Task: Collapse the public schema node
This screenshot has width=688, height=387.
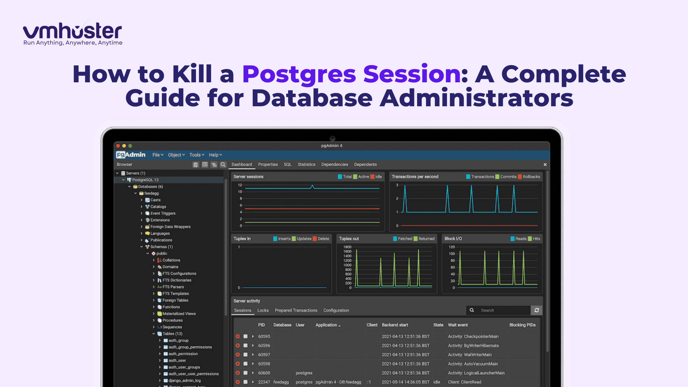Action: (x=148, y=253)
